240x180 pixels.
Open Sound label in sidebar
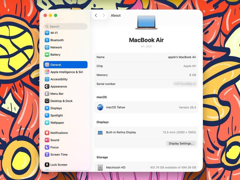[55, 140]
